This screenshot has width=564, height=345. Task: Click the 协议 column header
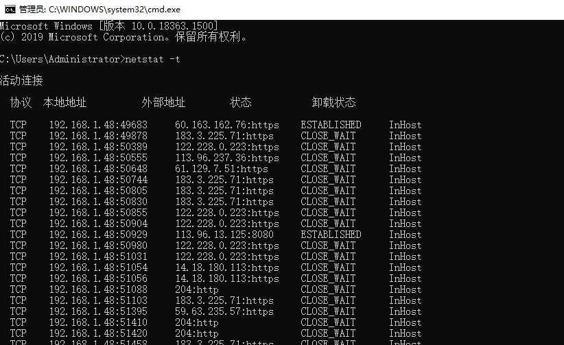tap(21, 102)
